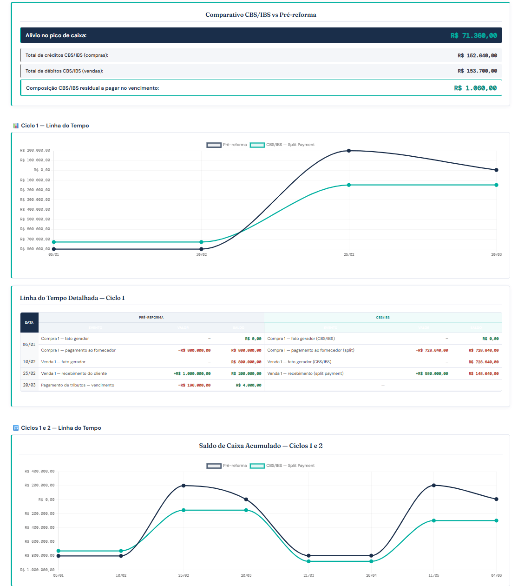The width and height of the screenshot is (518, 586).
Task: Click the PRÉ-REFORMA group header in the table
Action: (x=151, y=318)
